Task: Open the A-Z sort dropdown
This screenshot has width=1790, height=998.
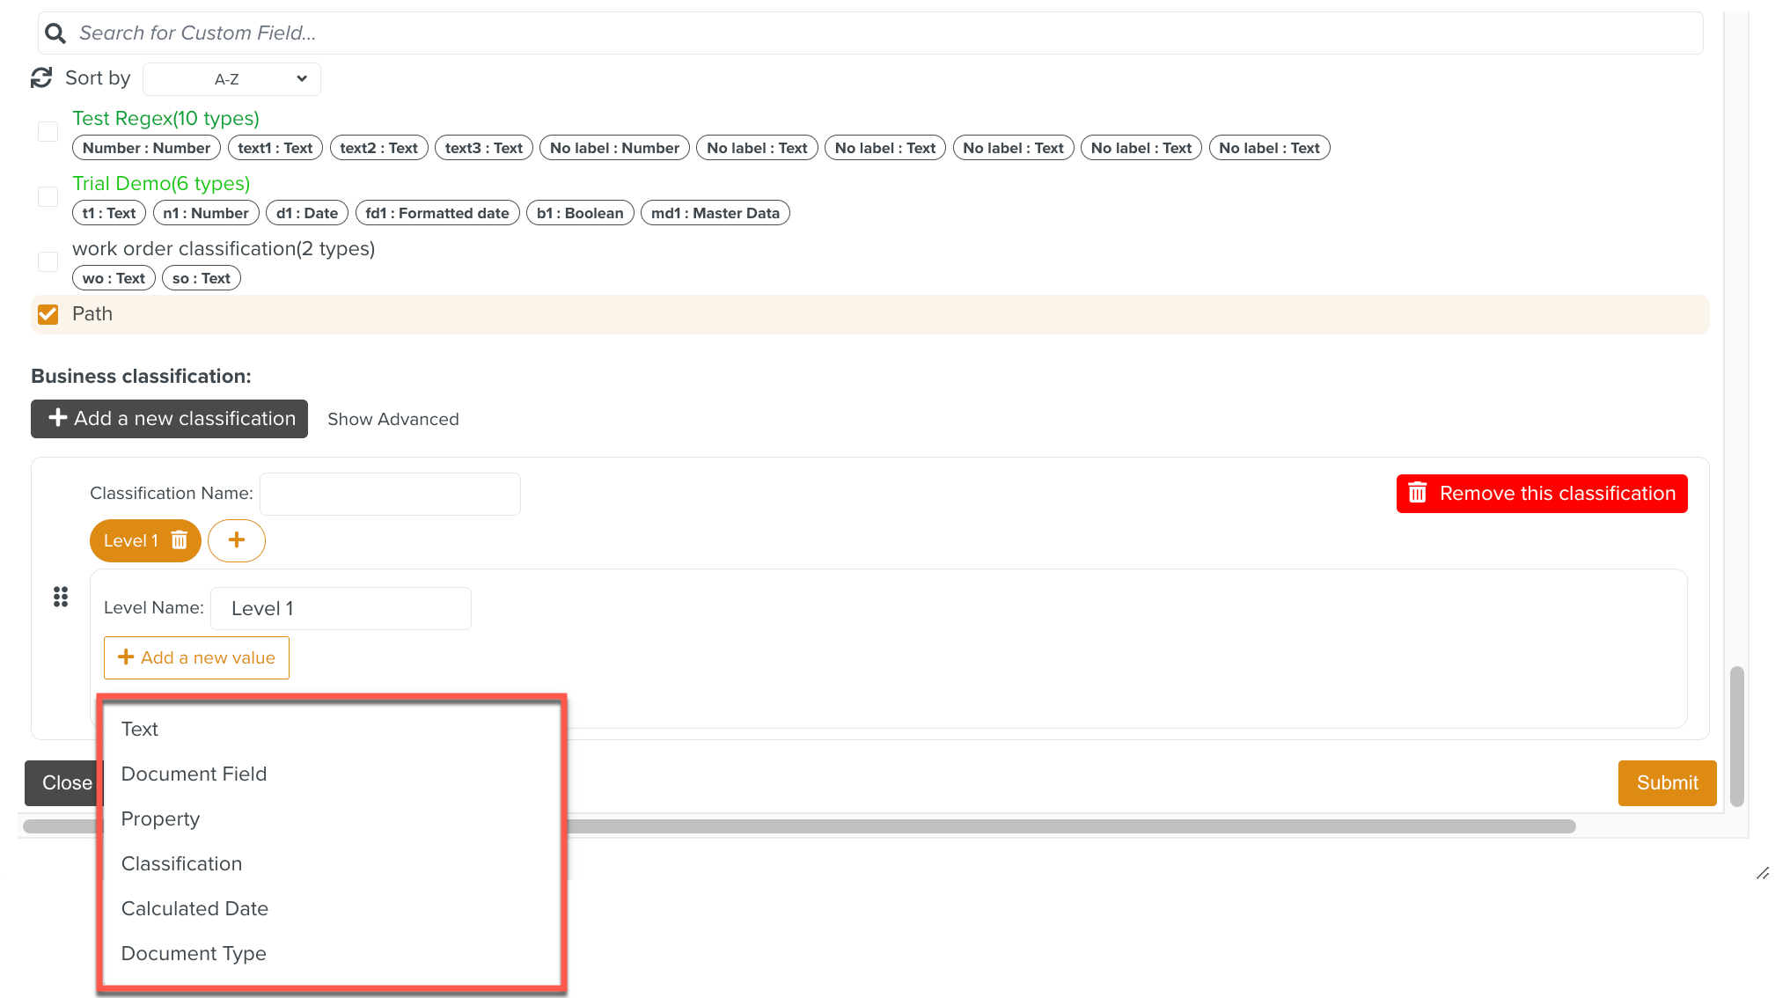Action: point(231,78)
